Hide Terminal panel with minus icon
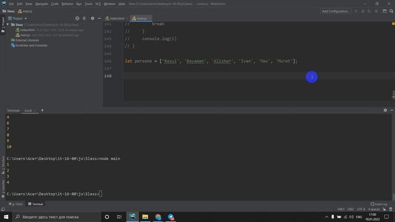Viewport: 395px width, 222px height. tap(392, 110)
